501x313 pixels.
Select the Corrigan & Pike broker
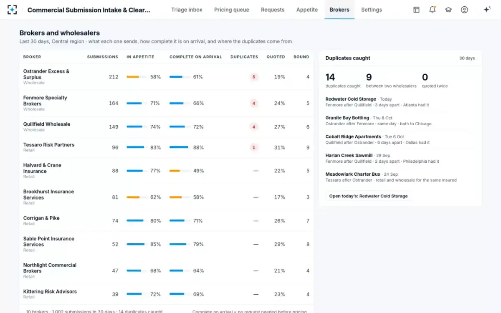(41, 218)
